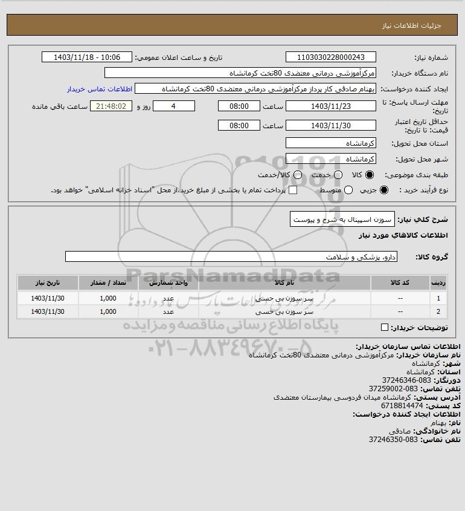
Task: Click the واحد شمارش column header
Action: (168, 283)
